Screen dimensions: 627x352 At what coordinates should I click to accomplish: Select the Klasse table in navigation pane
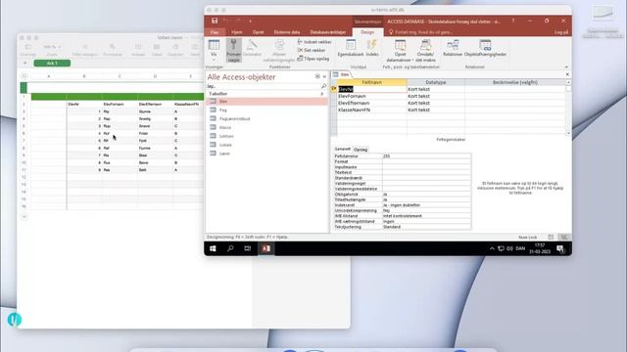[266, 128]
